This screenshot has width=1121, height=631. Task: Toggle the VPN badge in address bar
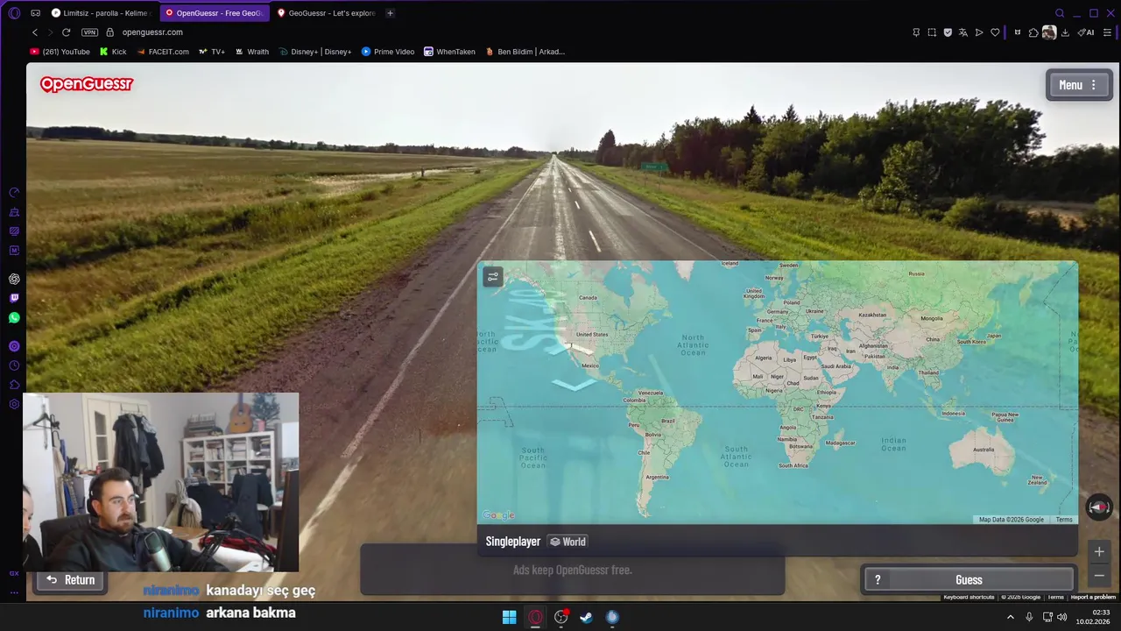click(89, 32)
